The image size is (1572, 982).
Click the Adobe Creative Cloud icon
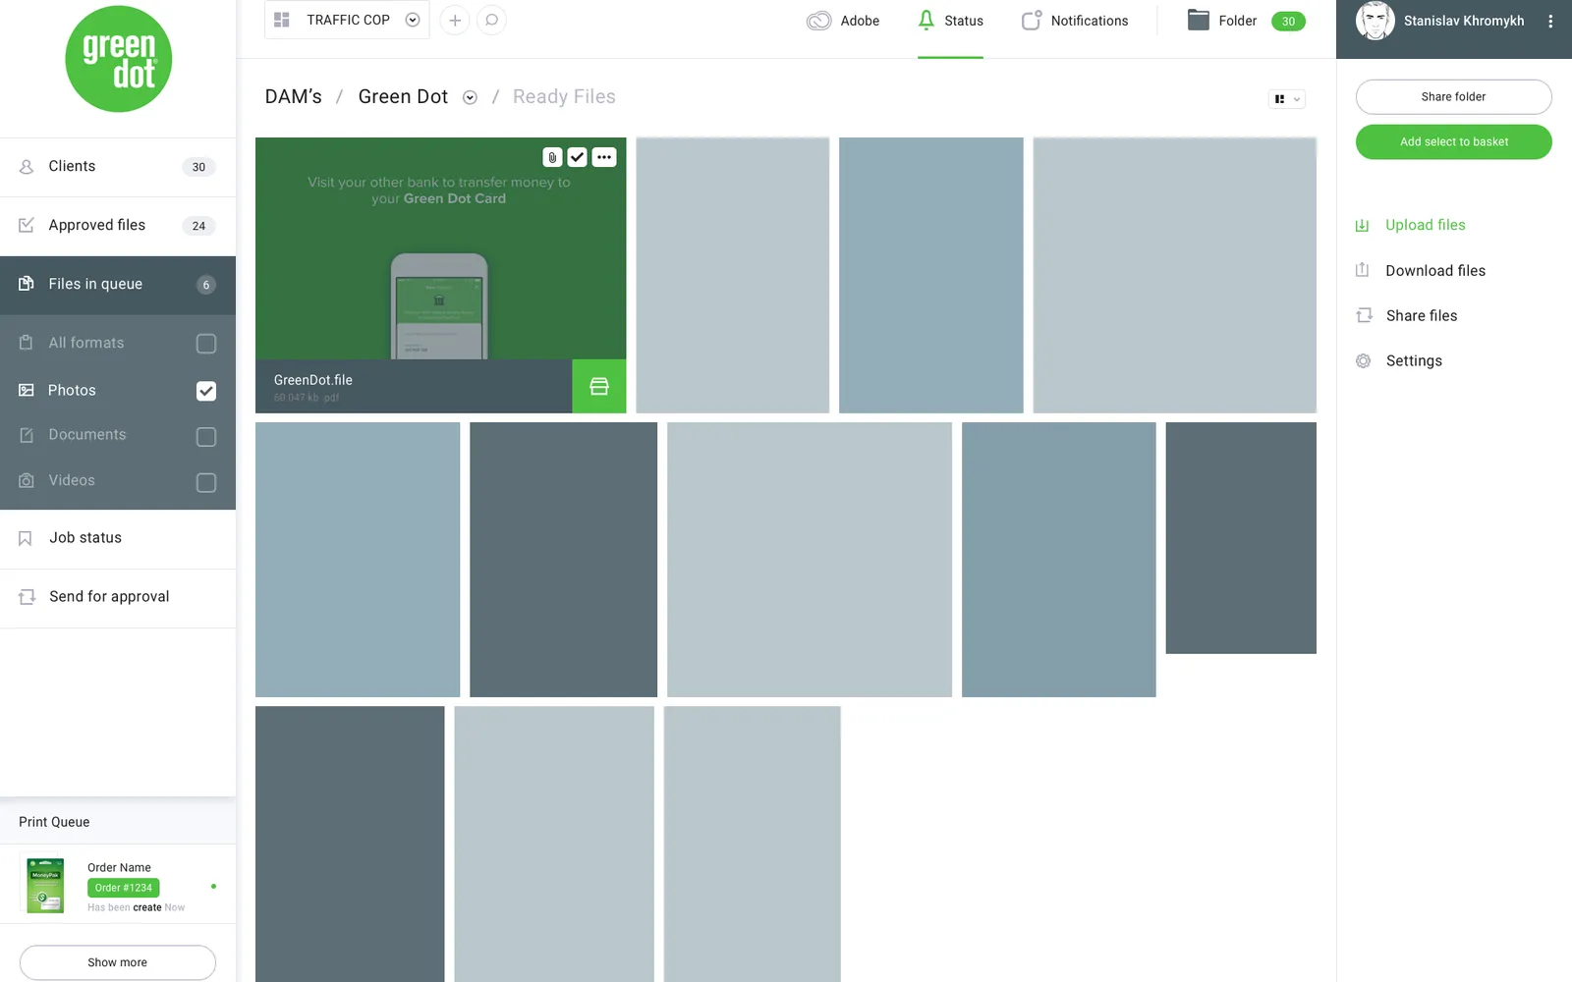click(x=819, y=21)
